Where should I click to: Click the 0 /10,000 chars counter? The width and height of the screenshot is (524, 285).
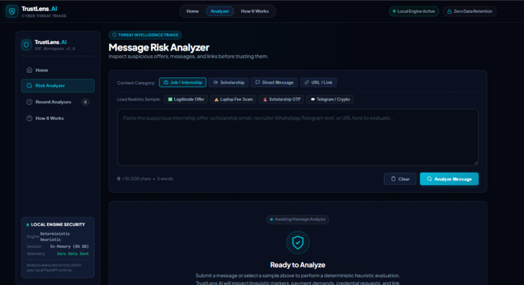[134, 179]
